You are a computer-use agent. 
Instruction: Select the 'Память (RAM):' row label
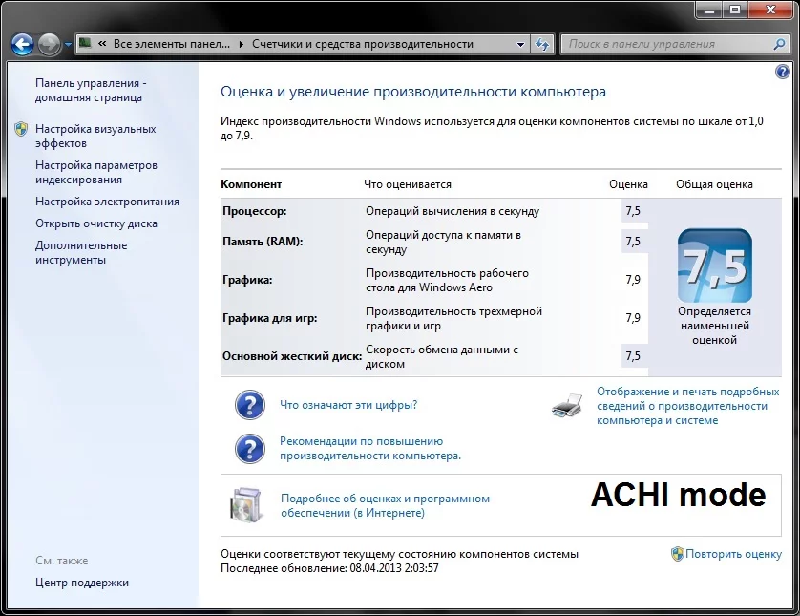(x=263, y=242)
